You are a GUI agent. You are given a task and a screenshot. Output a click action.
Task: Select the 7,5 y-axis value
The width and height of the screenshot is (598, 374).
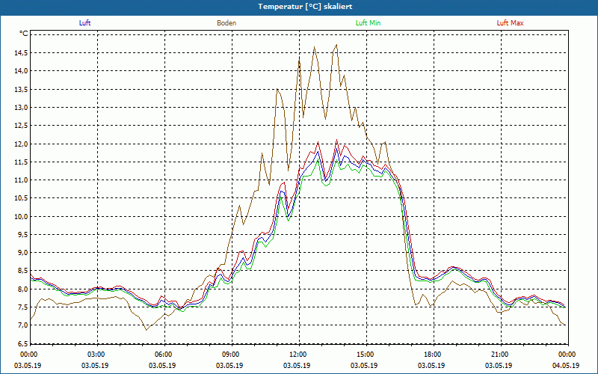coord(22,307)
